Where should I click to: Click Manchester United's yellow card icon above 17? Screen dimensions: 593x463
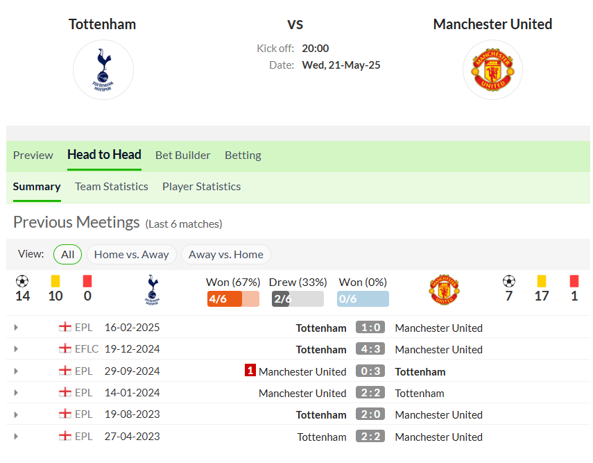(542, 281)
